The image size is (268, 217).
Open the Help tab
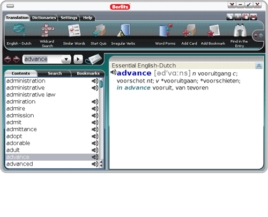pyautogui.click(x=88, y=18)
